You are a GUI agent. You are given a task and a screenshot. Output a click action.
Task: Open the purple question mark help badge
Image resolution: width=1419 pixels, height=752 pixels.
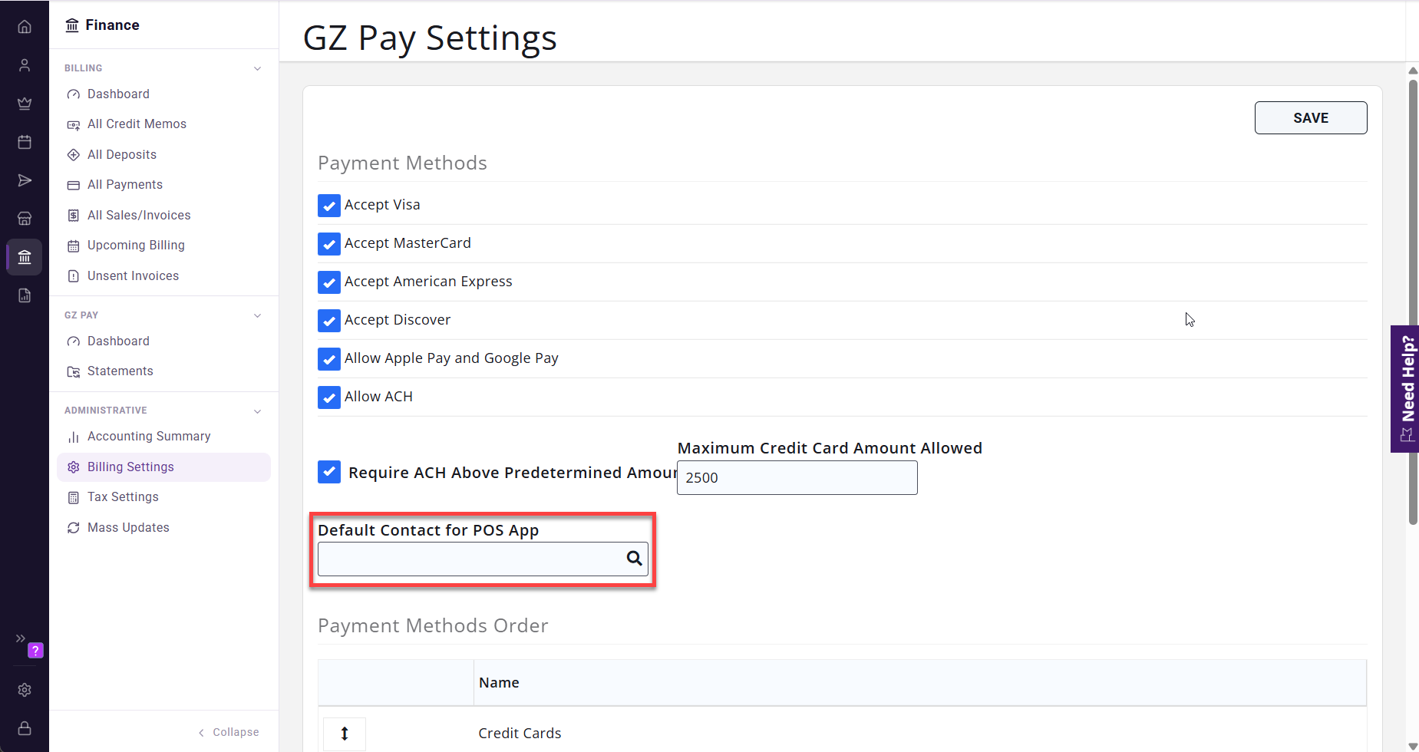coord(35,651)
